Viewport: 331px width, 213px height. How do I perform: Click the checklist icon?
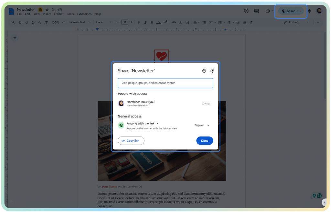[x=211, y=22]
